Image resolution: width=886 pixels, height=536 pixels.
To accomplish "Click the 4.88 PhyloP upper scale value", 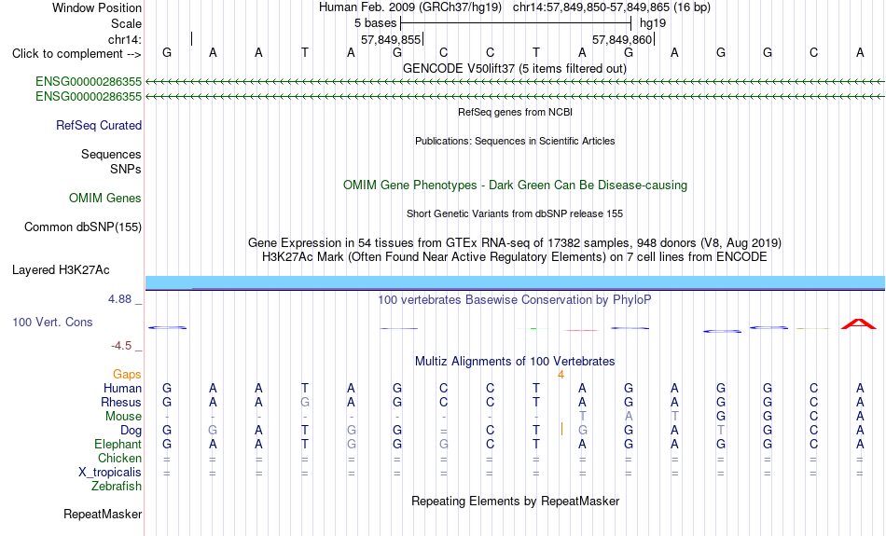I will point(119,299).
